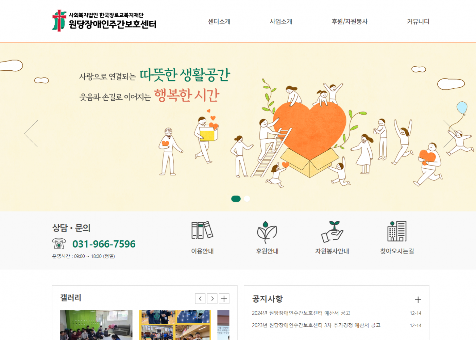Open the 찾아오시는길 building icon
476x340 pixels.
pos(397,231)
